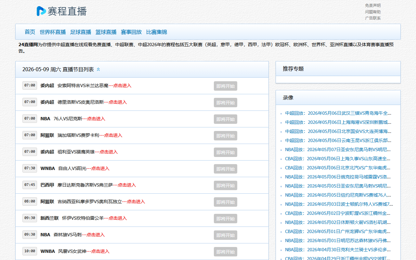416x260 pixels.
Task: Open the 比赛集锦 nav item
Action: pyautogui.click(x=157, y=32)
